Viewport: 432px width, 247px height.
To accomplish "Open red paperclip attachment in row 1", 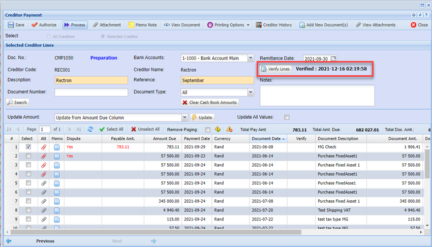I will (x=44, y=147).
